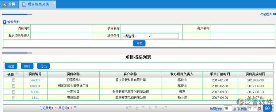The width and height of the screenshot is (276, 112).
Task: Check the box for row A0001
Action: point(13,92)
